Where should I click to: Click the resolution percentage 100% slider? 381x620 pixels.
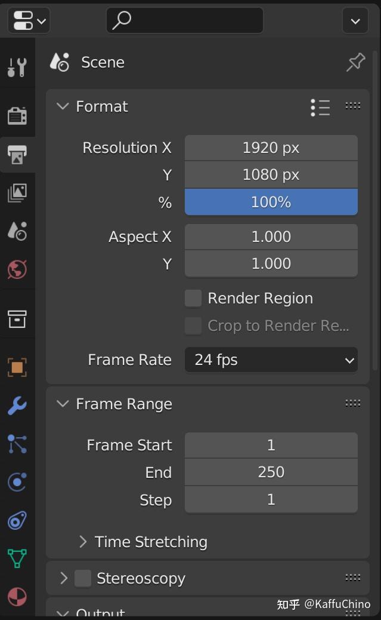pyautogui.click(x=271, y=202)
